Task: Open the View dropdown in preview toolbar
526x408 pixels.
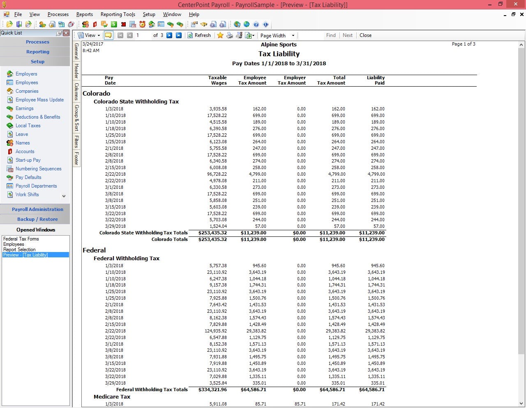Action: 89,35
